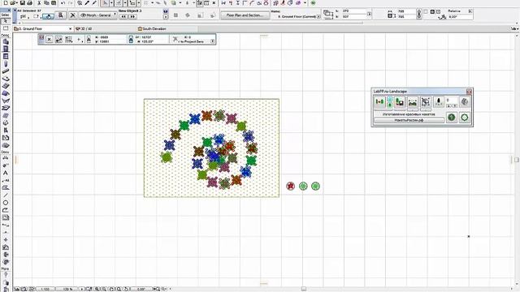520x292 pixels.
Task: Click the horizontal scrollbar thumb at bottom
Action: (303, 289)
